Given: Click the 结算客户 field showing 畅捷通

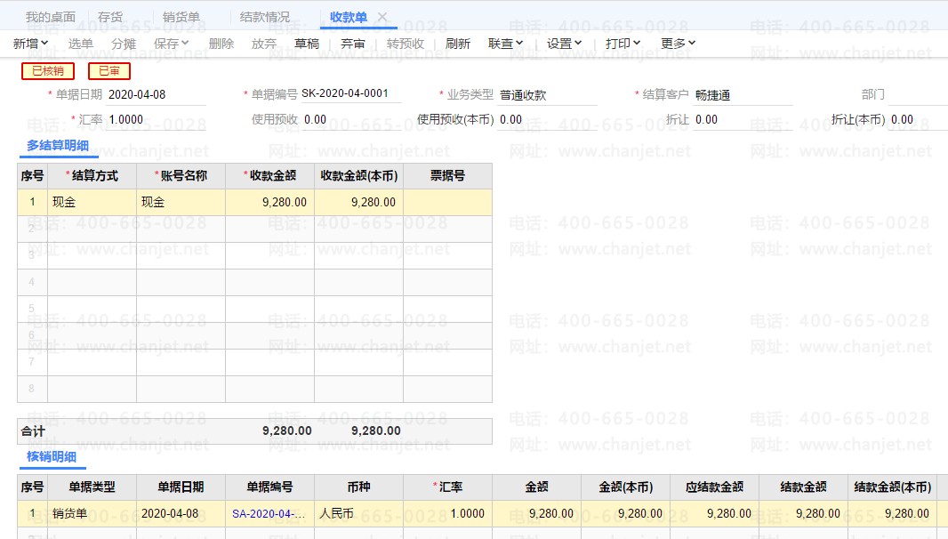Looking at the screenshot, I should 742,95.
